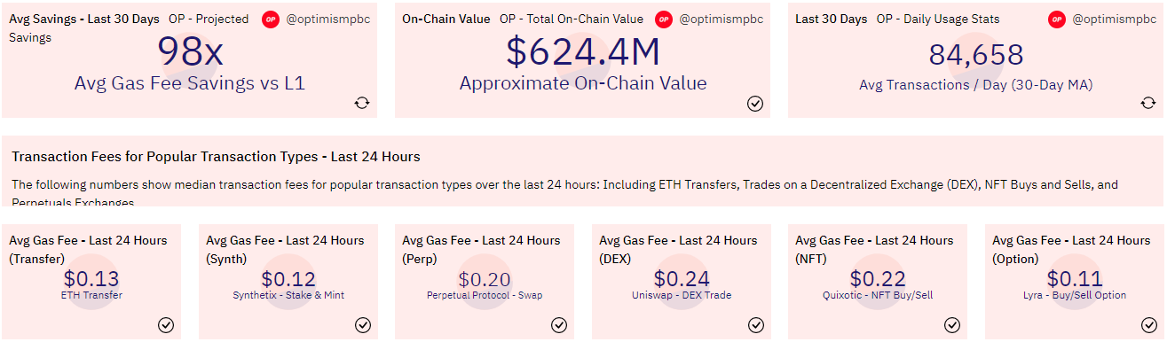The image size is (1167, 342).
Task: Click OP logo in Last 30 Days card
Action: point(1056,19)
